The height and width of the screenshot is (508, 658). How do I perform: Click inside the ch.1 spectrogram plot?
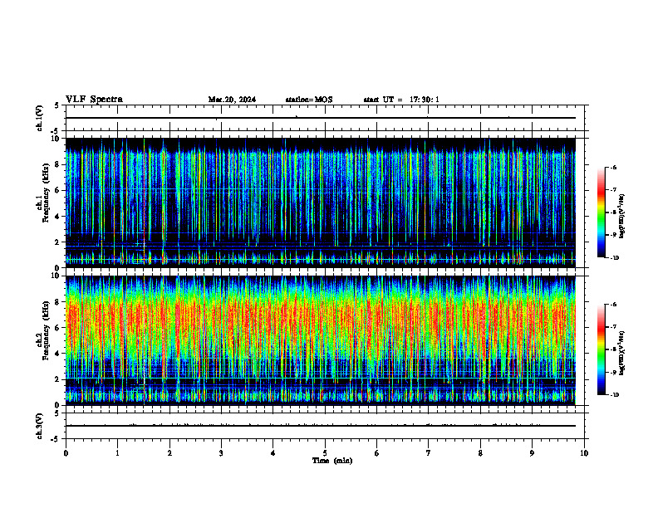[321, 203]
